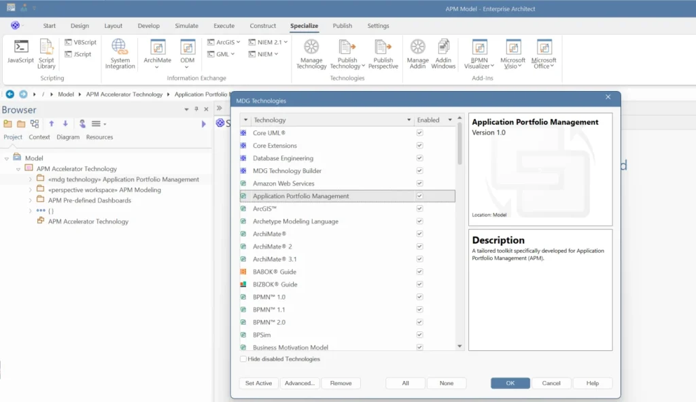The height and width of the screenshot is (402, 696).
Task: Toggle the BABOK Guide enabled checkbox
Action: (419, 272)
